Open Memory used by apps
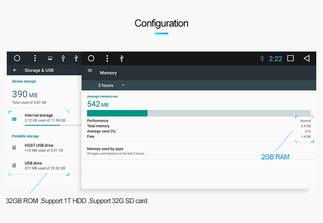323x223 pixels. click(x=199, y=151)
